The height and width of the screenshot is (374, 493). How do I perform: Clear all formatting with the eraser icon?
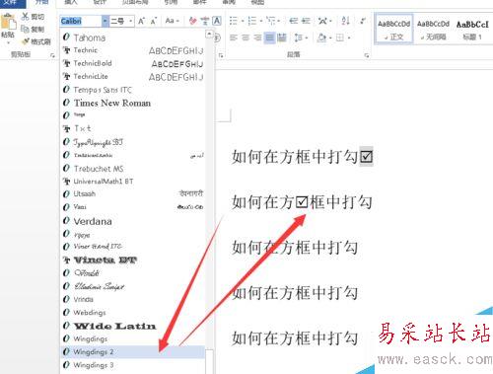192,21
